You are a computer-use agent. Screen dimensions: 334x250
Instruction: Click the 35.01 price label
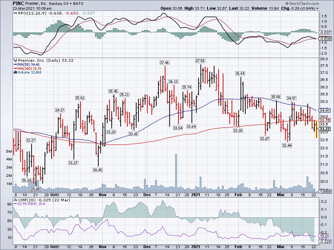click(x=80, y=98)
